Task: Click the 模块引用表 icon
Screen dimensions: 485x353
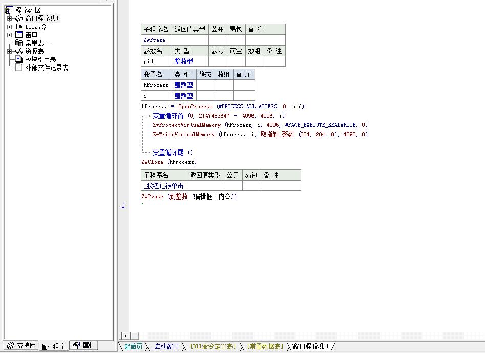Action: point(19,59)
